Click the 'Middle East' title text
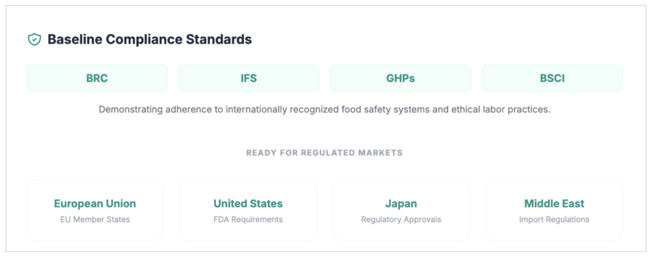 (554, 204)
